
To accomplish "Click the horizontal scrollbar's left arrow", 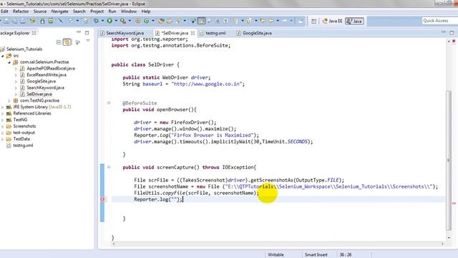I will click(114, 244).
